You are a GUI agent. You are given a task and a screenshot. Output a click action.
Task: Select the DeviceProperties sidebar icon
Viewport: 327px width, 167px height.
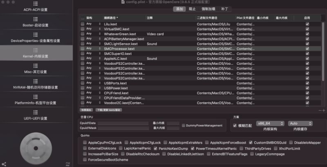pos(36,35)
